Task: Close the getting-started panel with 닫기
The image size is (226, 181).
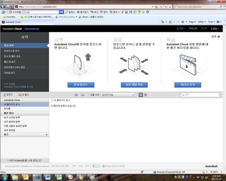Action: point(216,37)
